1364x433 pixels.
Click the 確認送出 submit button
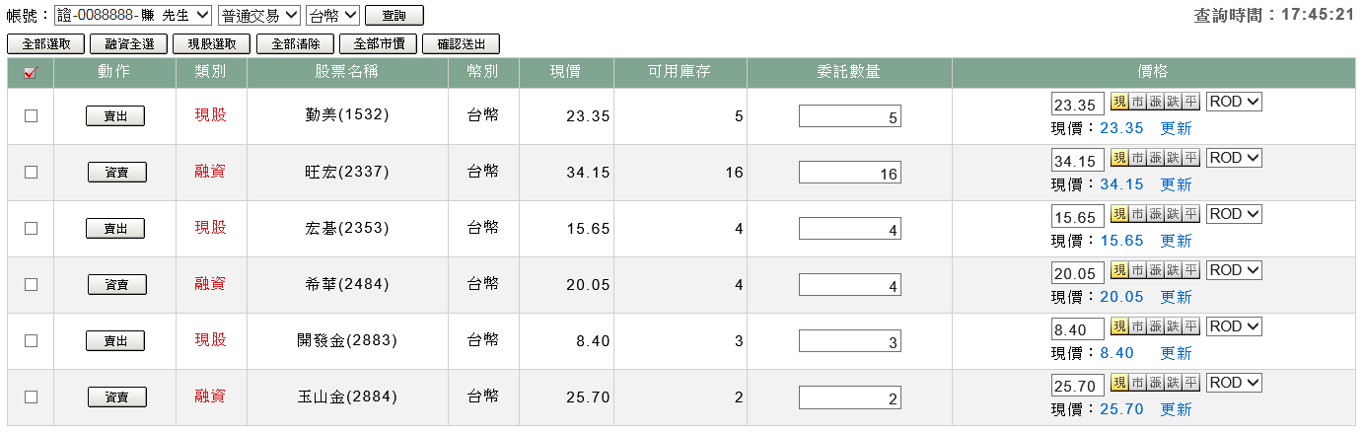(461, 44)
